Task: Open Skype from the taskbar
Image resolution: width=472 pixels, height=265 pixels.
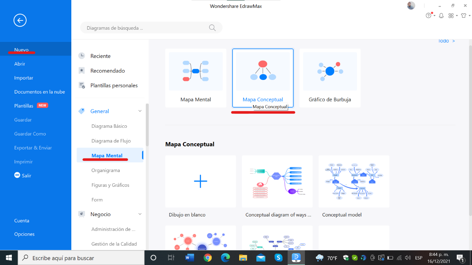Action: (x=278, y=258)
